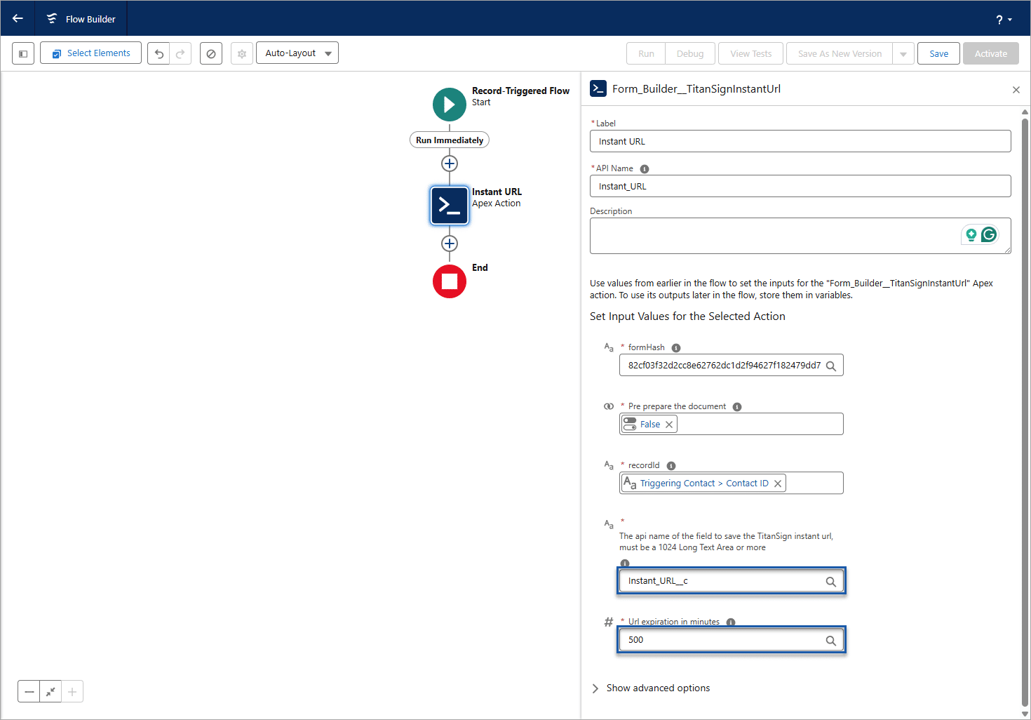Image resolution: width=1031 pixels, height=720 pixels.
Task: Click the Save button
Action: (x=938, y=54)
